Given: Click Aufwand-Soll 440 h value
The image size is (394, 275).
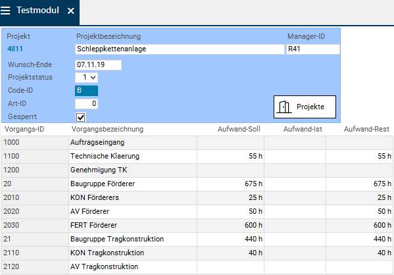Looking at the screenshot, I should coord(231,239).
